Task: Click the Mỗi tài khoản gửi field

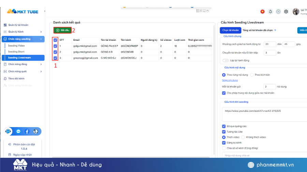Action: [269, 87]
